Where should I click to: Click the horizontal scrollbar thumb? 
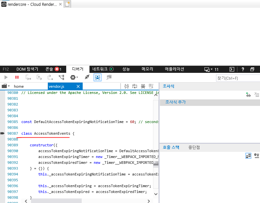click(x=57, y=201)
